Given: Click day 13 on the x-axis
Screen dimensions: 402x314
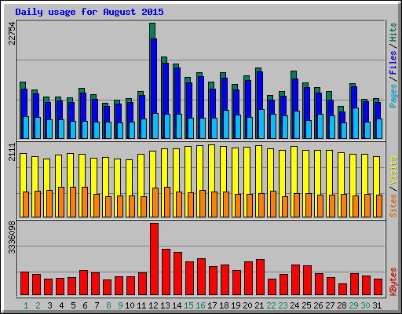Looking at the screenshot, I should tap(165, 305).
